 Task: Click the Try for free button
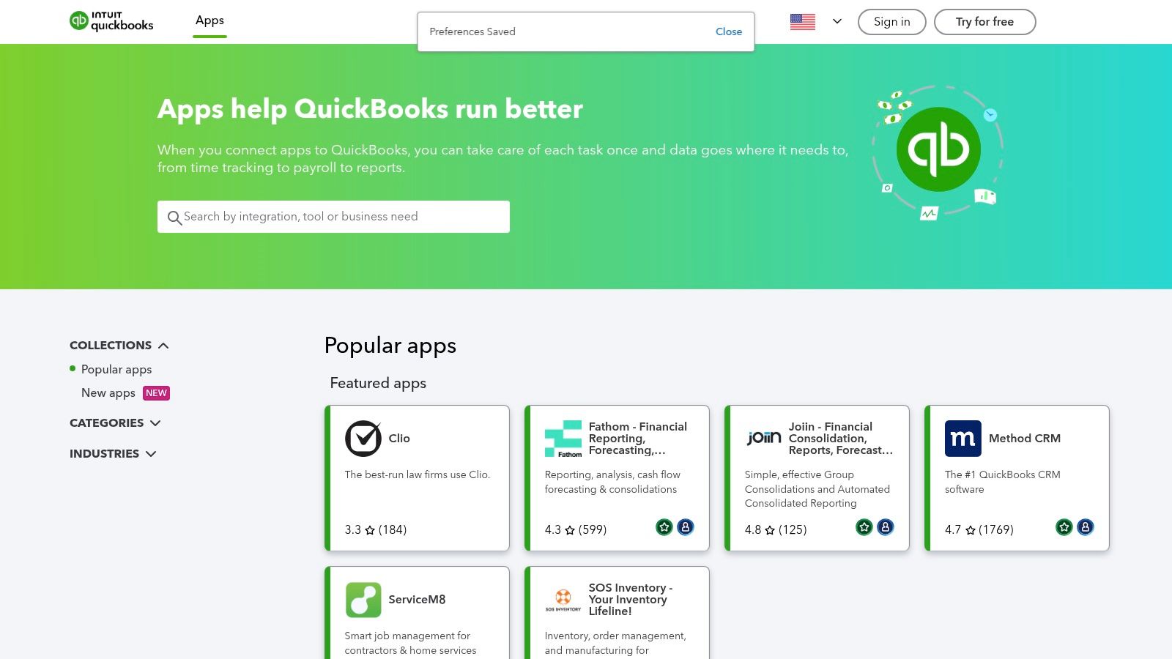point(984,22)
